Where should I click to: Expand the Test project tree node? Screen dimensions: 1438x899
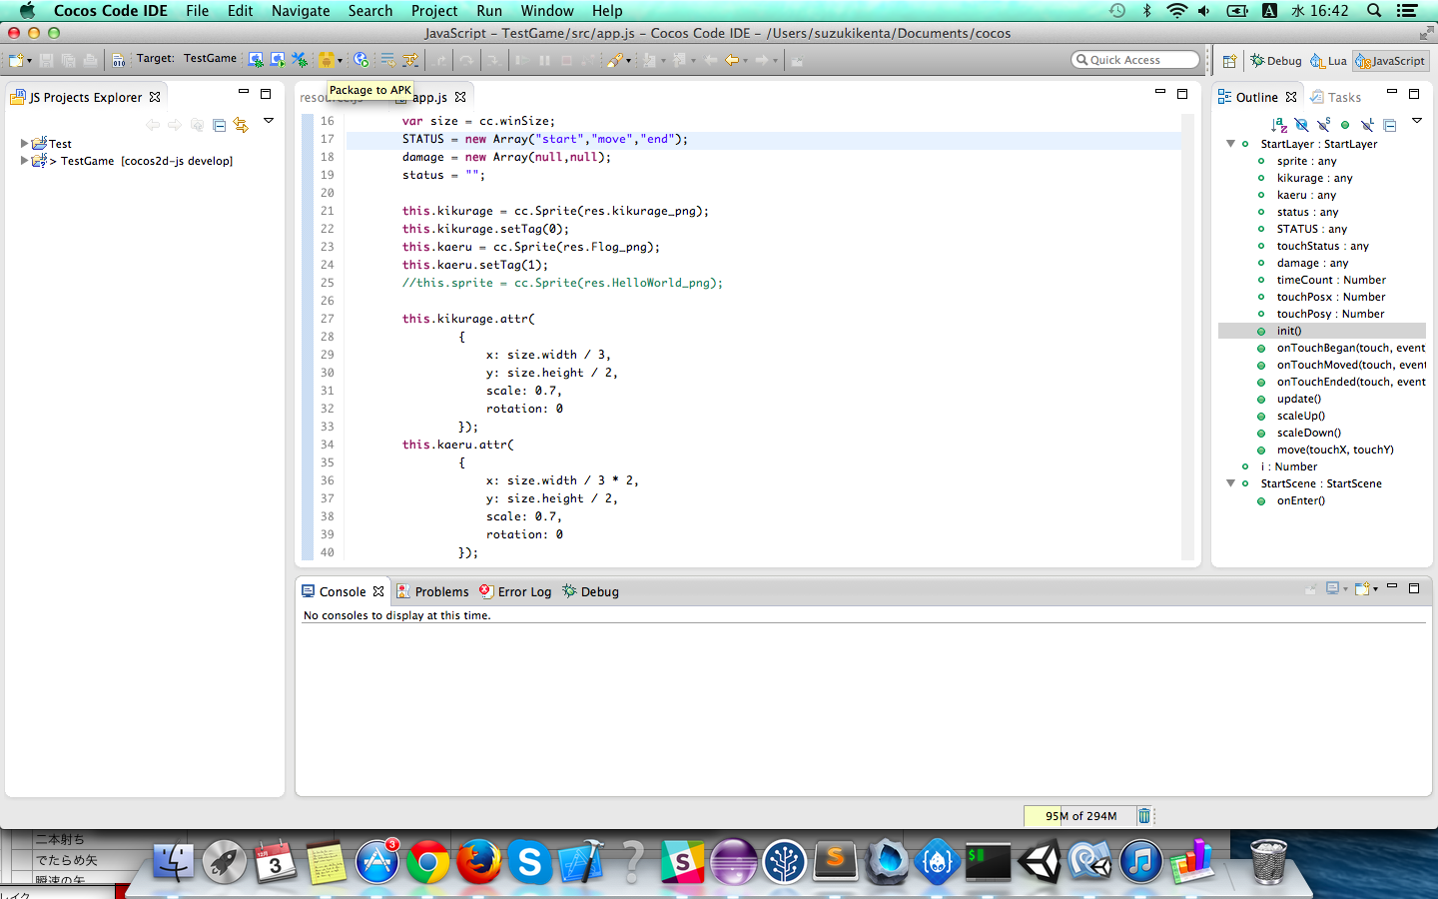[24, 144]
